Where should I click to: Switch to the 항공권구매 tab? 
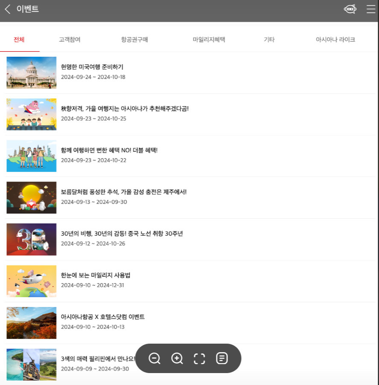(134, 40)
